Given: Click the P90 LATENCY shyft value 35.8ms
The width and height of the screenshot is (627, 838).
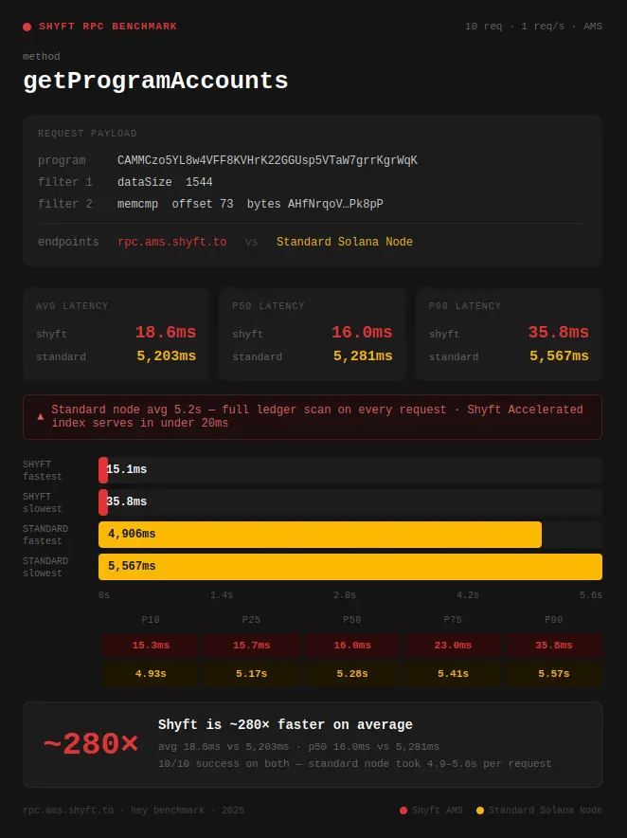Looking at the screenshot, I should pos(559,332).
